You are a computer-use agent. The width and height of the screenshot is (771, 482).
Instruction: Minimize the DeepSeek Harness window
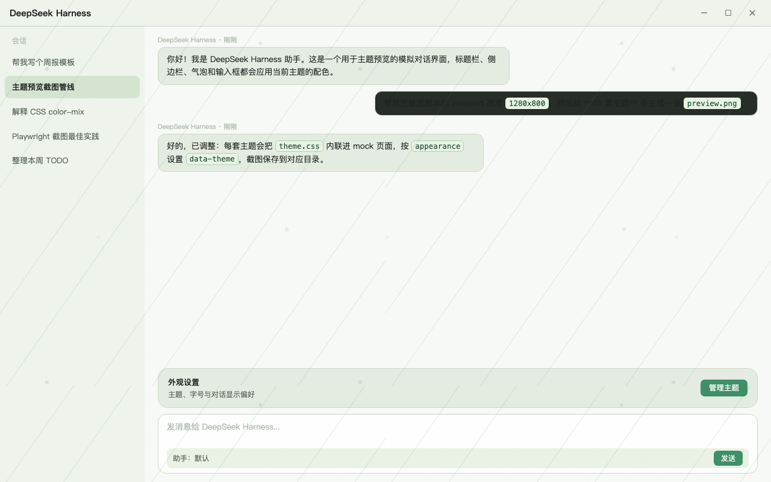704,13
